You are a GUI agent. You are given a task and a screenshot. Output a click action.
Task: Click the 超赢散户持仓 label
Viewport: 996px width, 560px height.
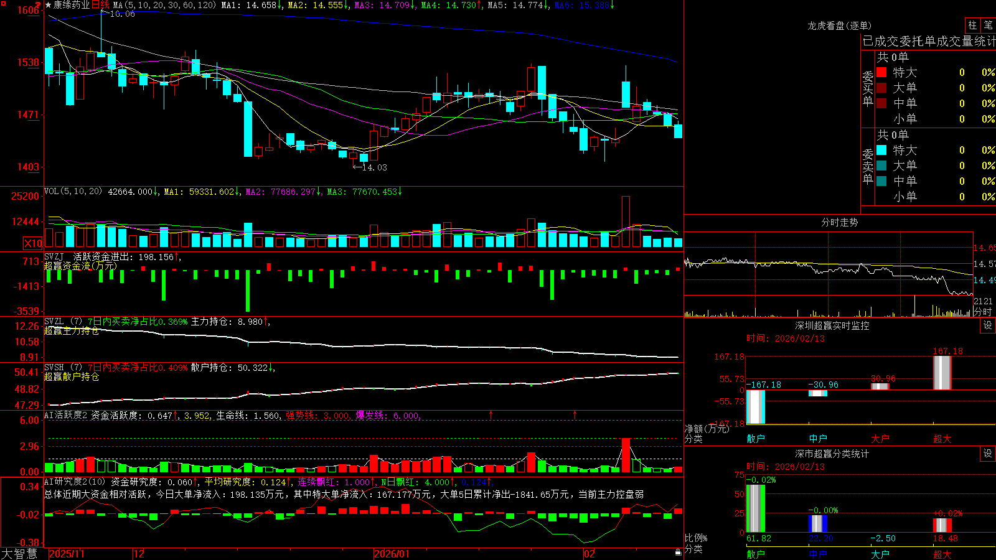tap(72, 376)
